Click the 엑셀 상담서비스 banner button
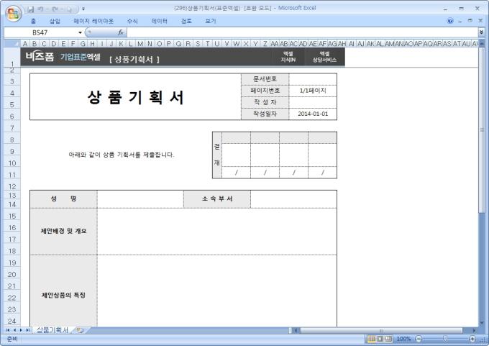The image size is (489, 346). click(324, 57)
